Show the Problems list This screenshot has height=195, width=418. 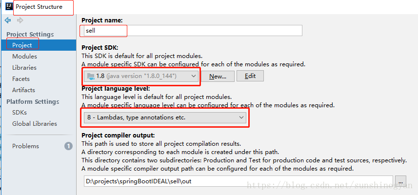(25, 146)
